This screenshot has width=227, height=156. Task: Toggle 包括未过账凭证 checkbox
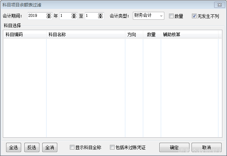(112, 147)
